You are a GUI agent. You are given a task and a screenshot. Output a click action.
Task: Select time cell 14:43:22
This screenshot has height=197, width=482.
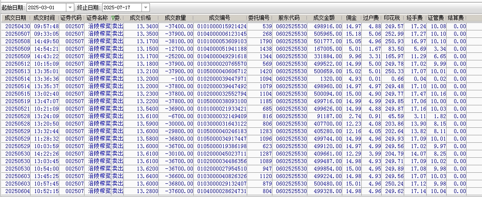click(x=46, y=56)
